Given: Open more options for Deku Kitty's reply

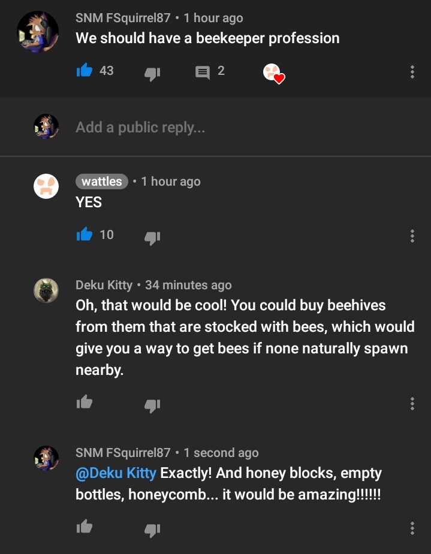Looking at the screenshot, I should coord(412,404).
